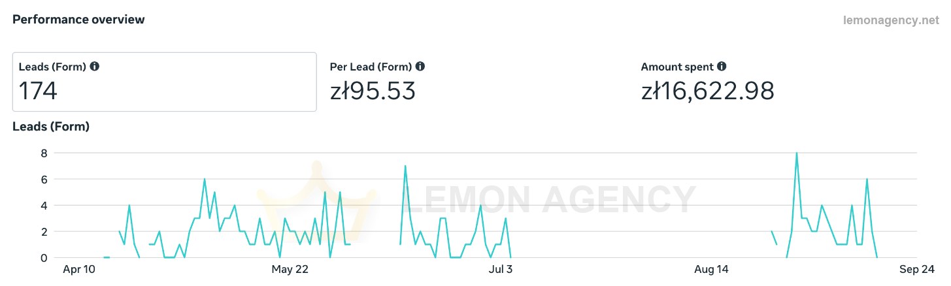Click info icon beside Per Lead (Form)
This screenshot has height=286, width=951.
420,67
